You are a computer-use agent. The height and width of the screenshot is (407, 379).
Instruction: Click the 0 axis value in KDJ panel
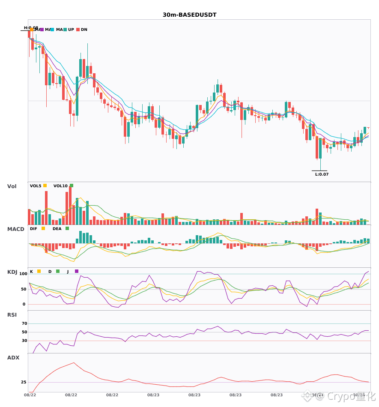pyautogui.click(x=24, y=304)
